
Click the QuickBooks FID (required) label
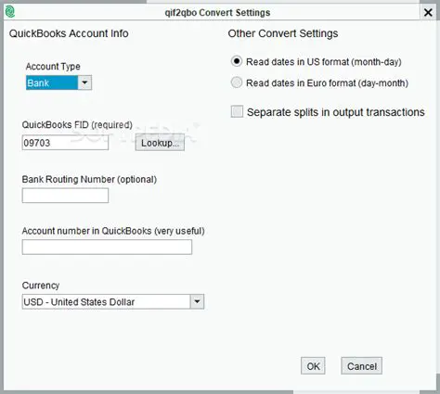pos(77,125)
